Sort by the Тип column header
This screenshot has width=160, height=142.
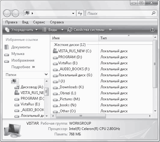(126, 38)
